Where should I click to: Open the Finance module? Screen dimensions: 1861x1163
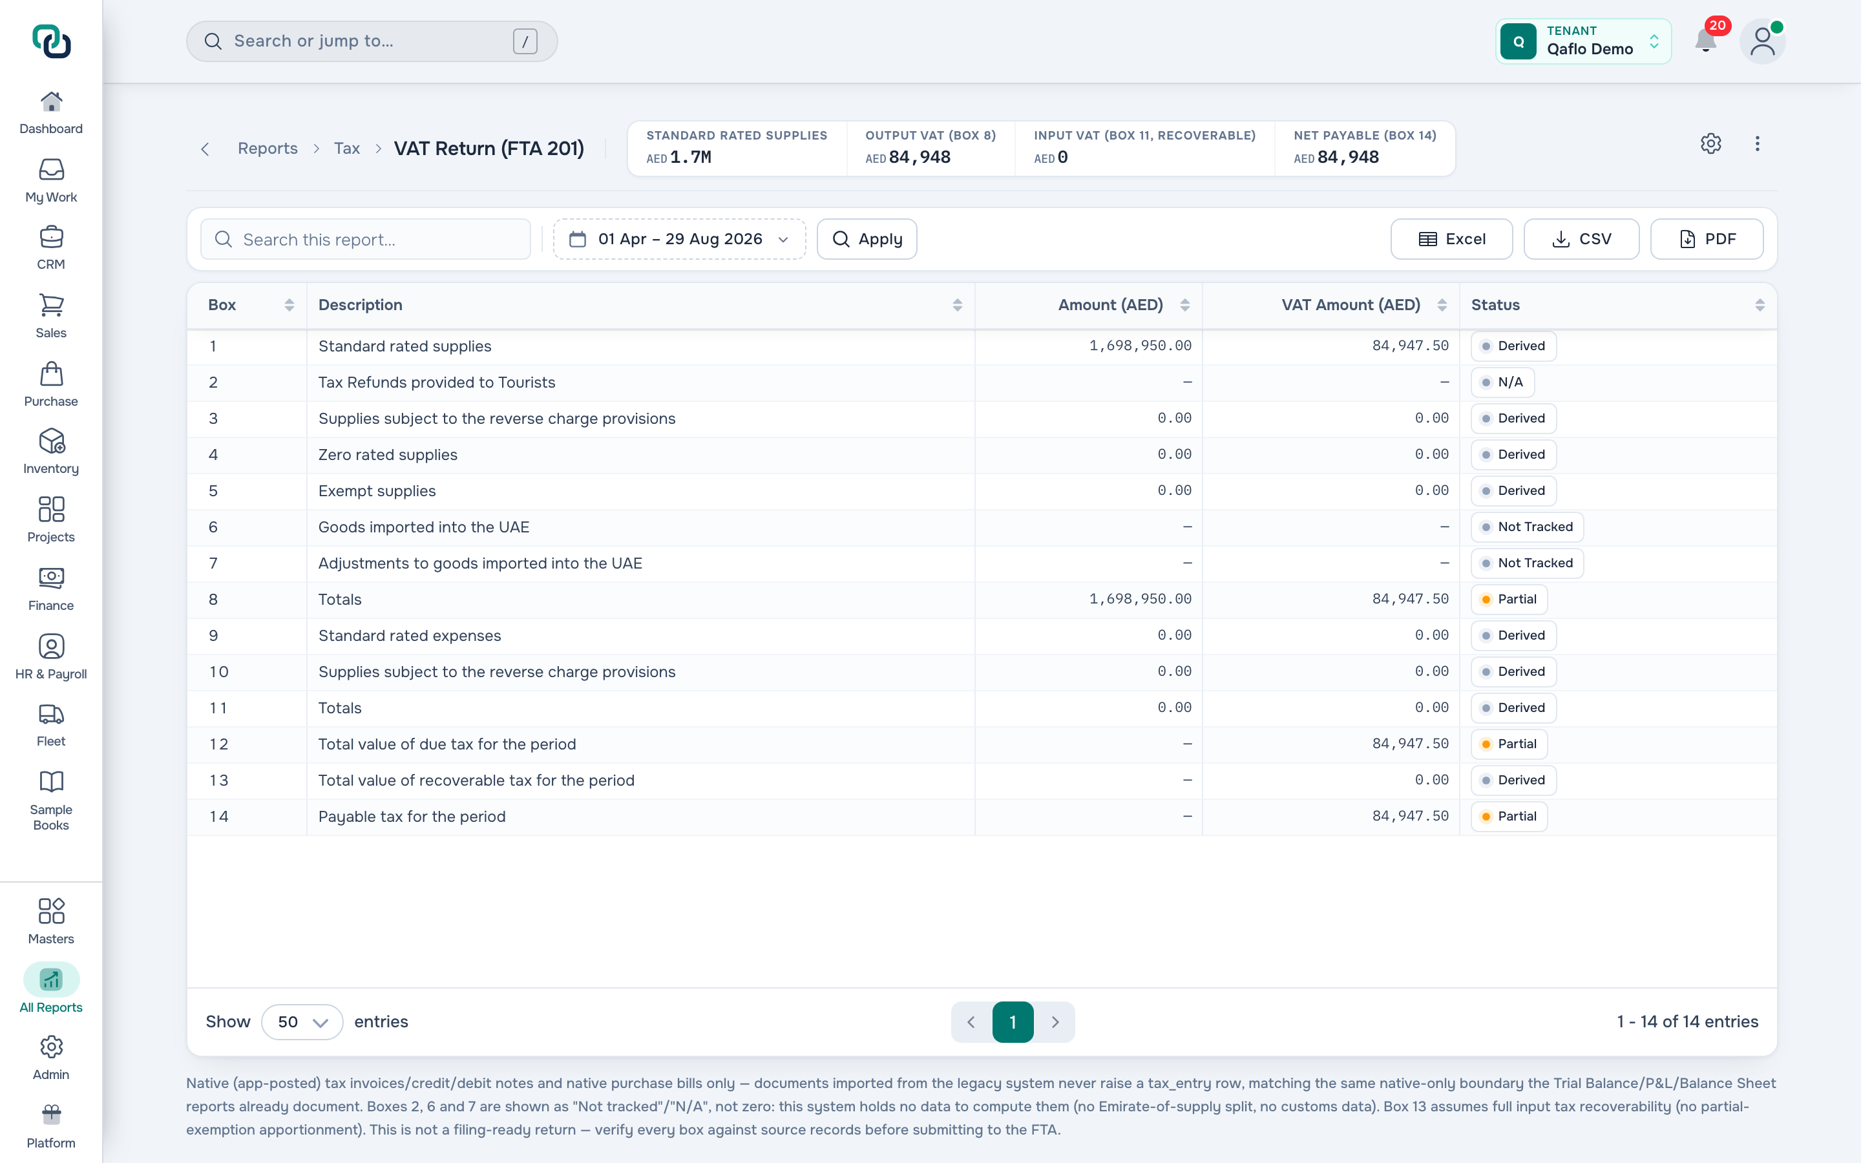click(51, 589)
